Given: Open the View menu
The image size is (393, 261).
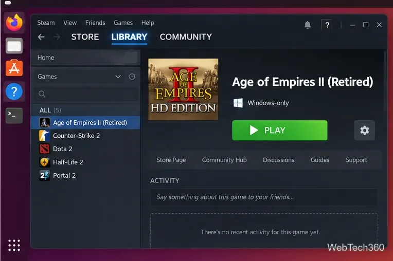Looking at the screenshot, I should (x=70, y=23).
